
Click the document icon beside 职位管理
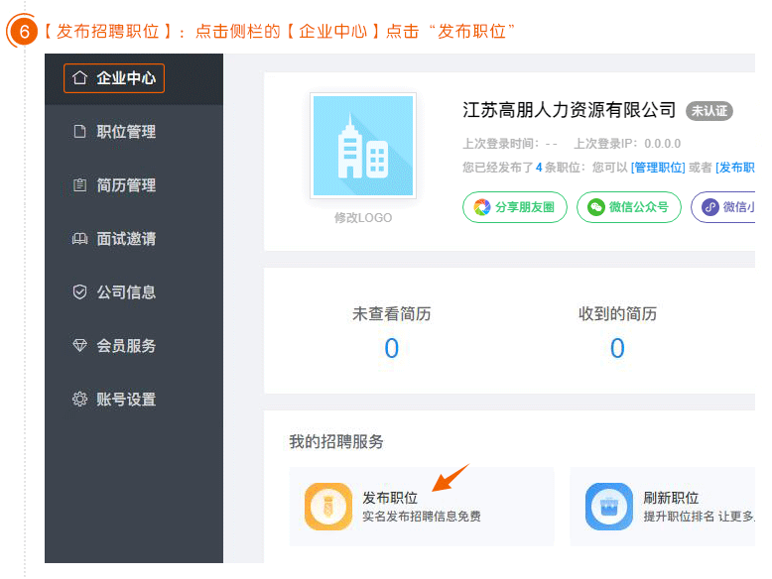[x=79, y=132]
